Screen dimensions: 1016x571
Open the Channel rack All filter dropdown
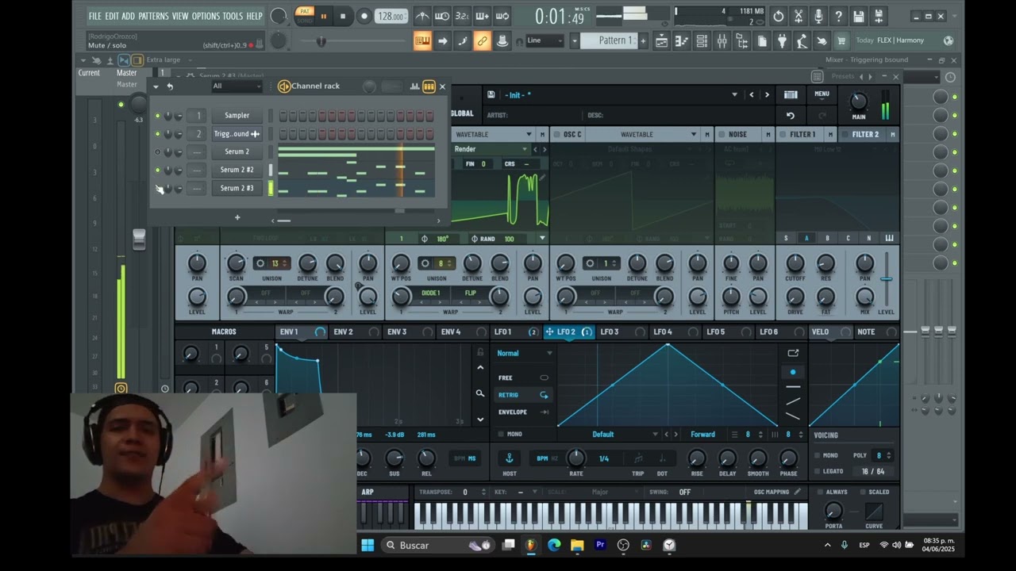click(x=236, y=86)
